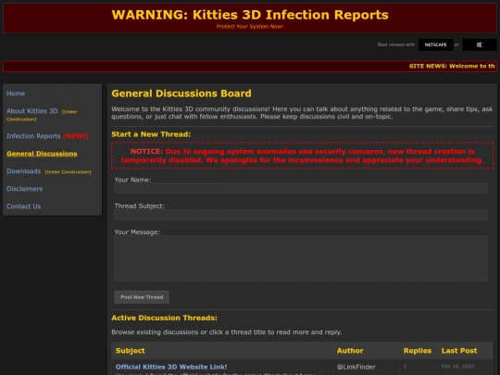Open Official Kitties 3D Website Link thread
This screenshot has height=375, width=500.
click(171, 367)
